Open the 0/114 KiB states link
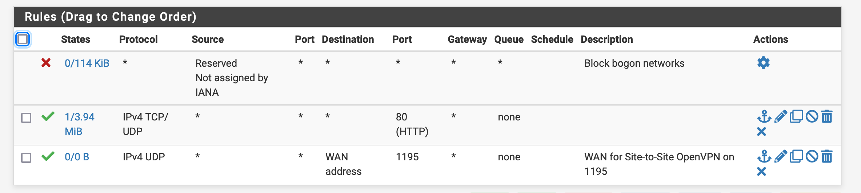Viewport: 861px width, 193px height. (x=87, y=63)
